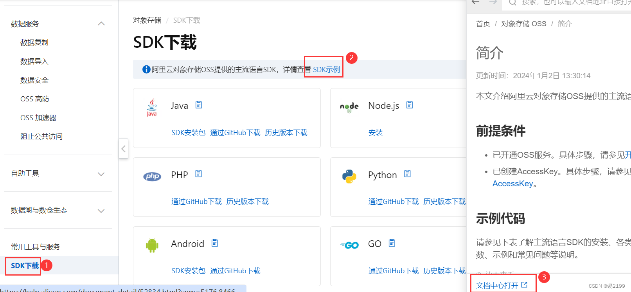Click 文档中心打开 at the help panel bottom
Screen dimensions: 631x292
tap(497, 285)
